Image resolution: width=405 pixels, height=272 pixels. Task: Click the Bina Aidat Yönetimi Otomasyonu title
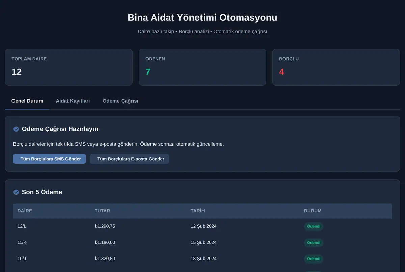202,18
